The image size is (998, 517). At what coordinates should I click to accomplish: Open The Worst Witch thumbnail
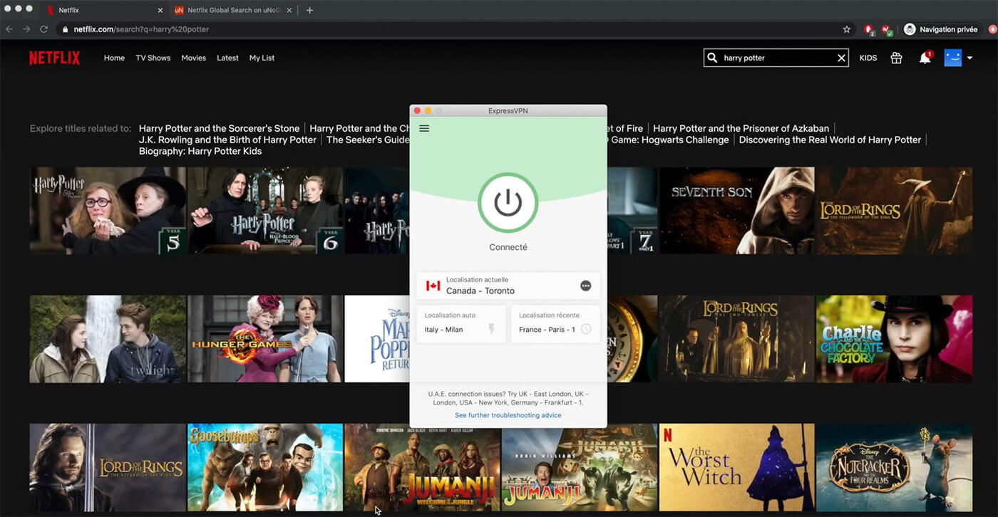736,467
